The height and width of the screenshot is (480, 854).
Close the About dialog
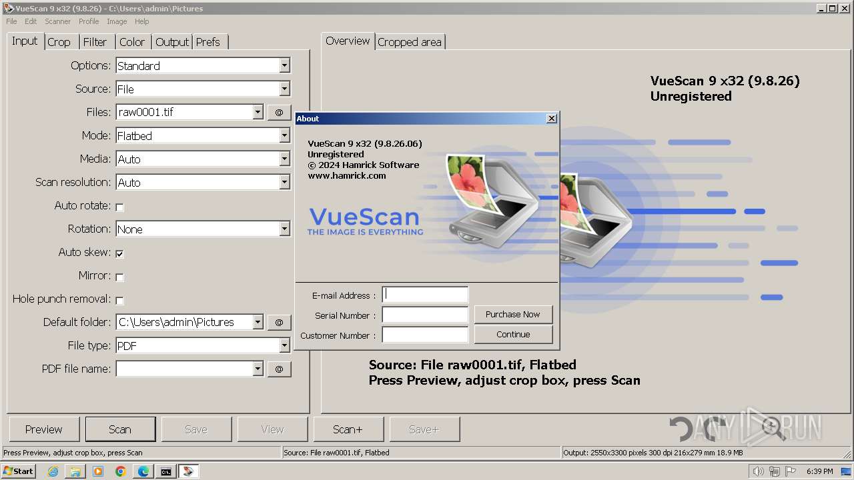pos(551,118)
